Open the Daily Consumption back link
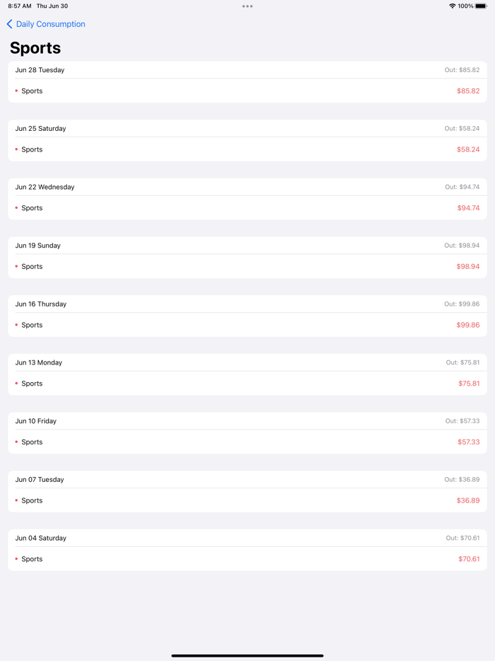The height and width of the screenshot is (661, 495). (49, 23)
